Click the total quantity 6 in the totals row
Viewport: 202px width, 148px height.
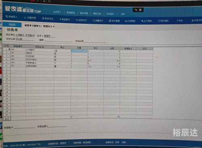pyautogui.click(x=79, y=117)
